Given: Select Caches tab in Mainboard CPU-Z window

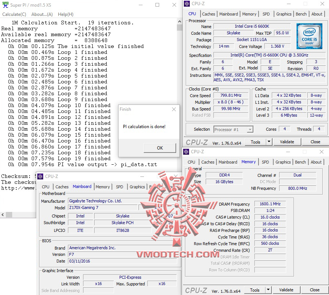Looking at the screenshot, I should point(62,187).
